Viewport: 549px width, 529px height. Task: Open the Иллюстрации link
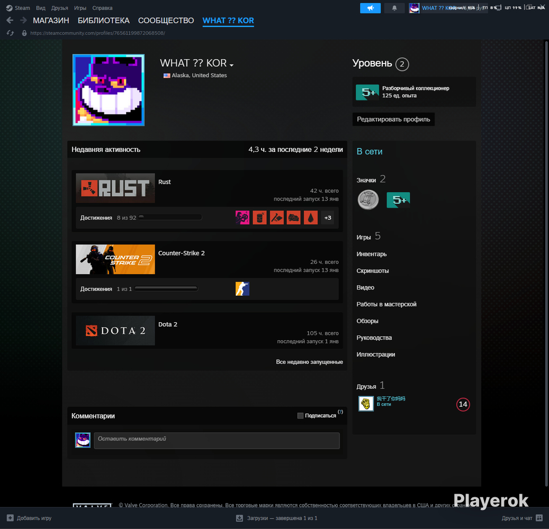pos(376,354)
